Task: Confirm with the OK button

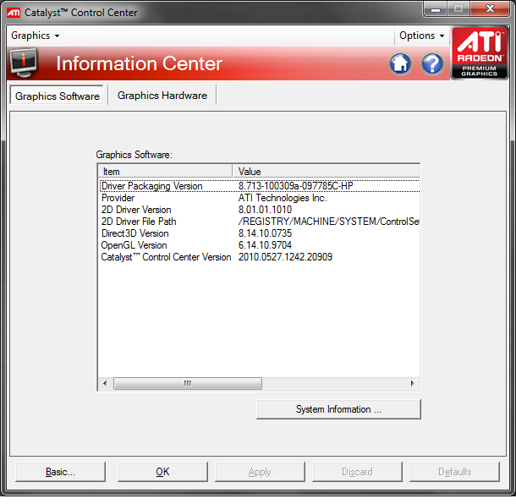Action: click(x=162, y=472)
